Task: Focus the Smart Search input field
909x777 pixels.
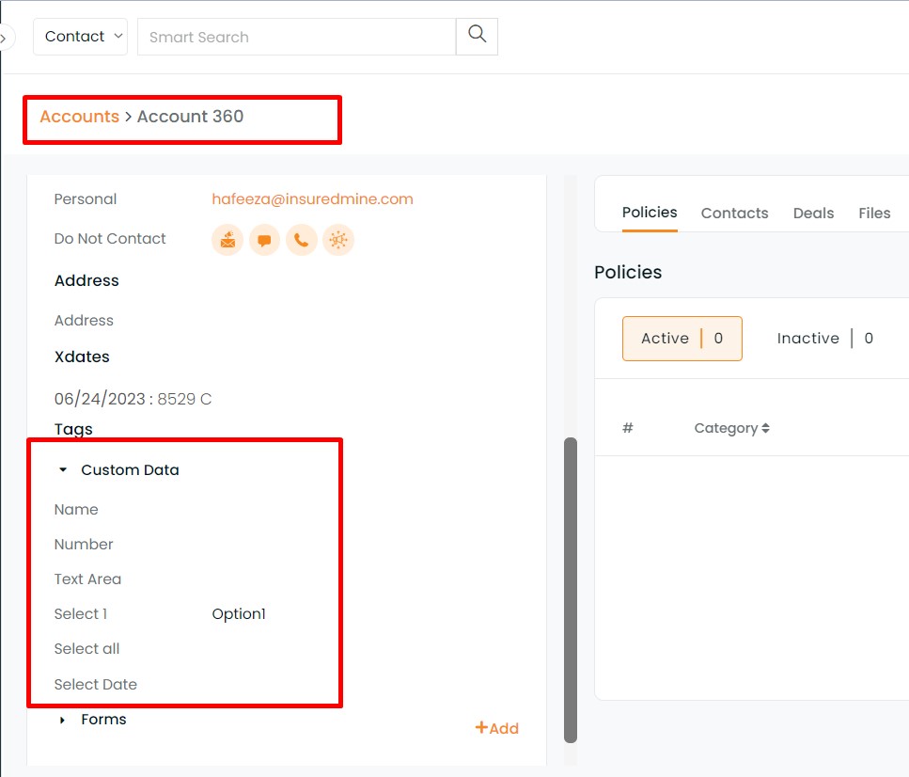Action: (x=297, y=37)
